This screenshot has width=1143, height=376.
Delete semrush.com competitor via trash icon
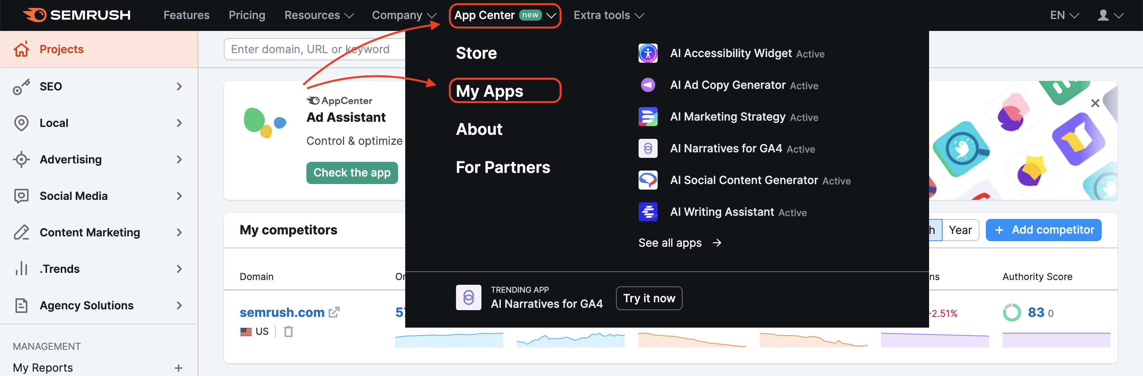click(289, 331)
